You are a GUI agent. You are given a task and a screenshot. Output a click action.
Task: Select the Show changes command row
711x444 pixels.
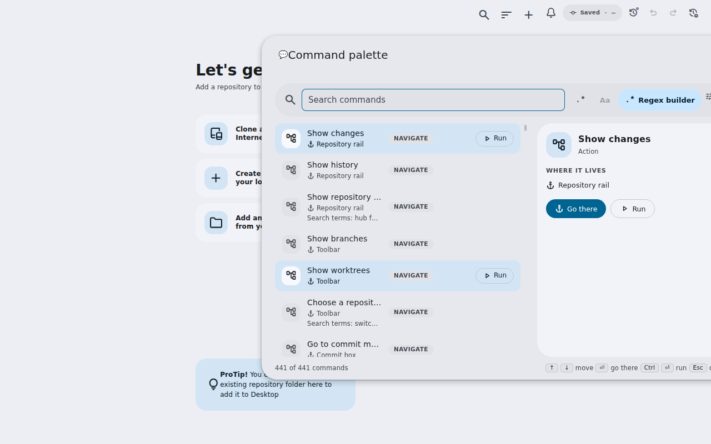click(398, 138)
